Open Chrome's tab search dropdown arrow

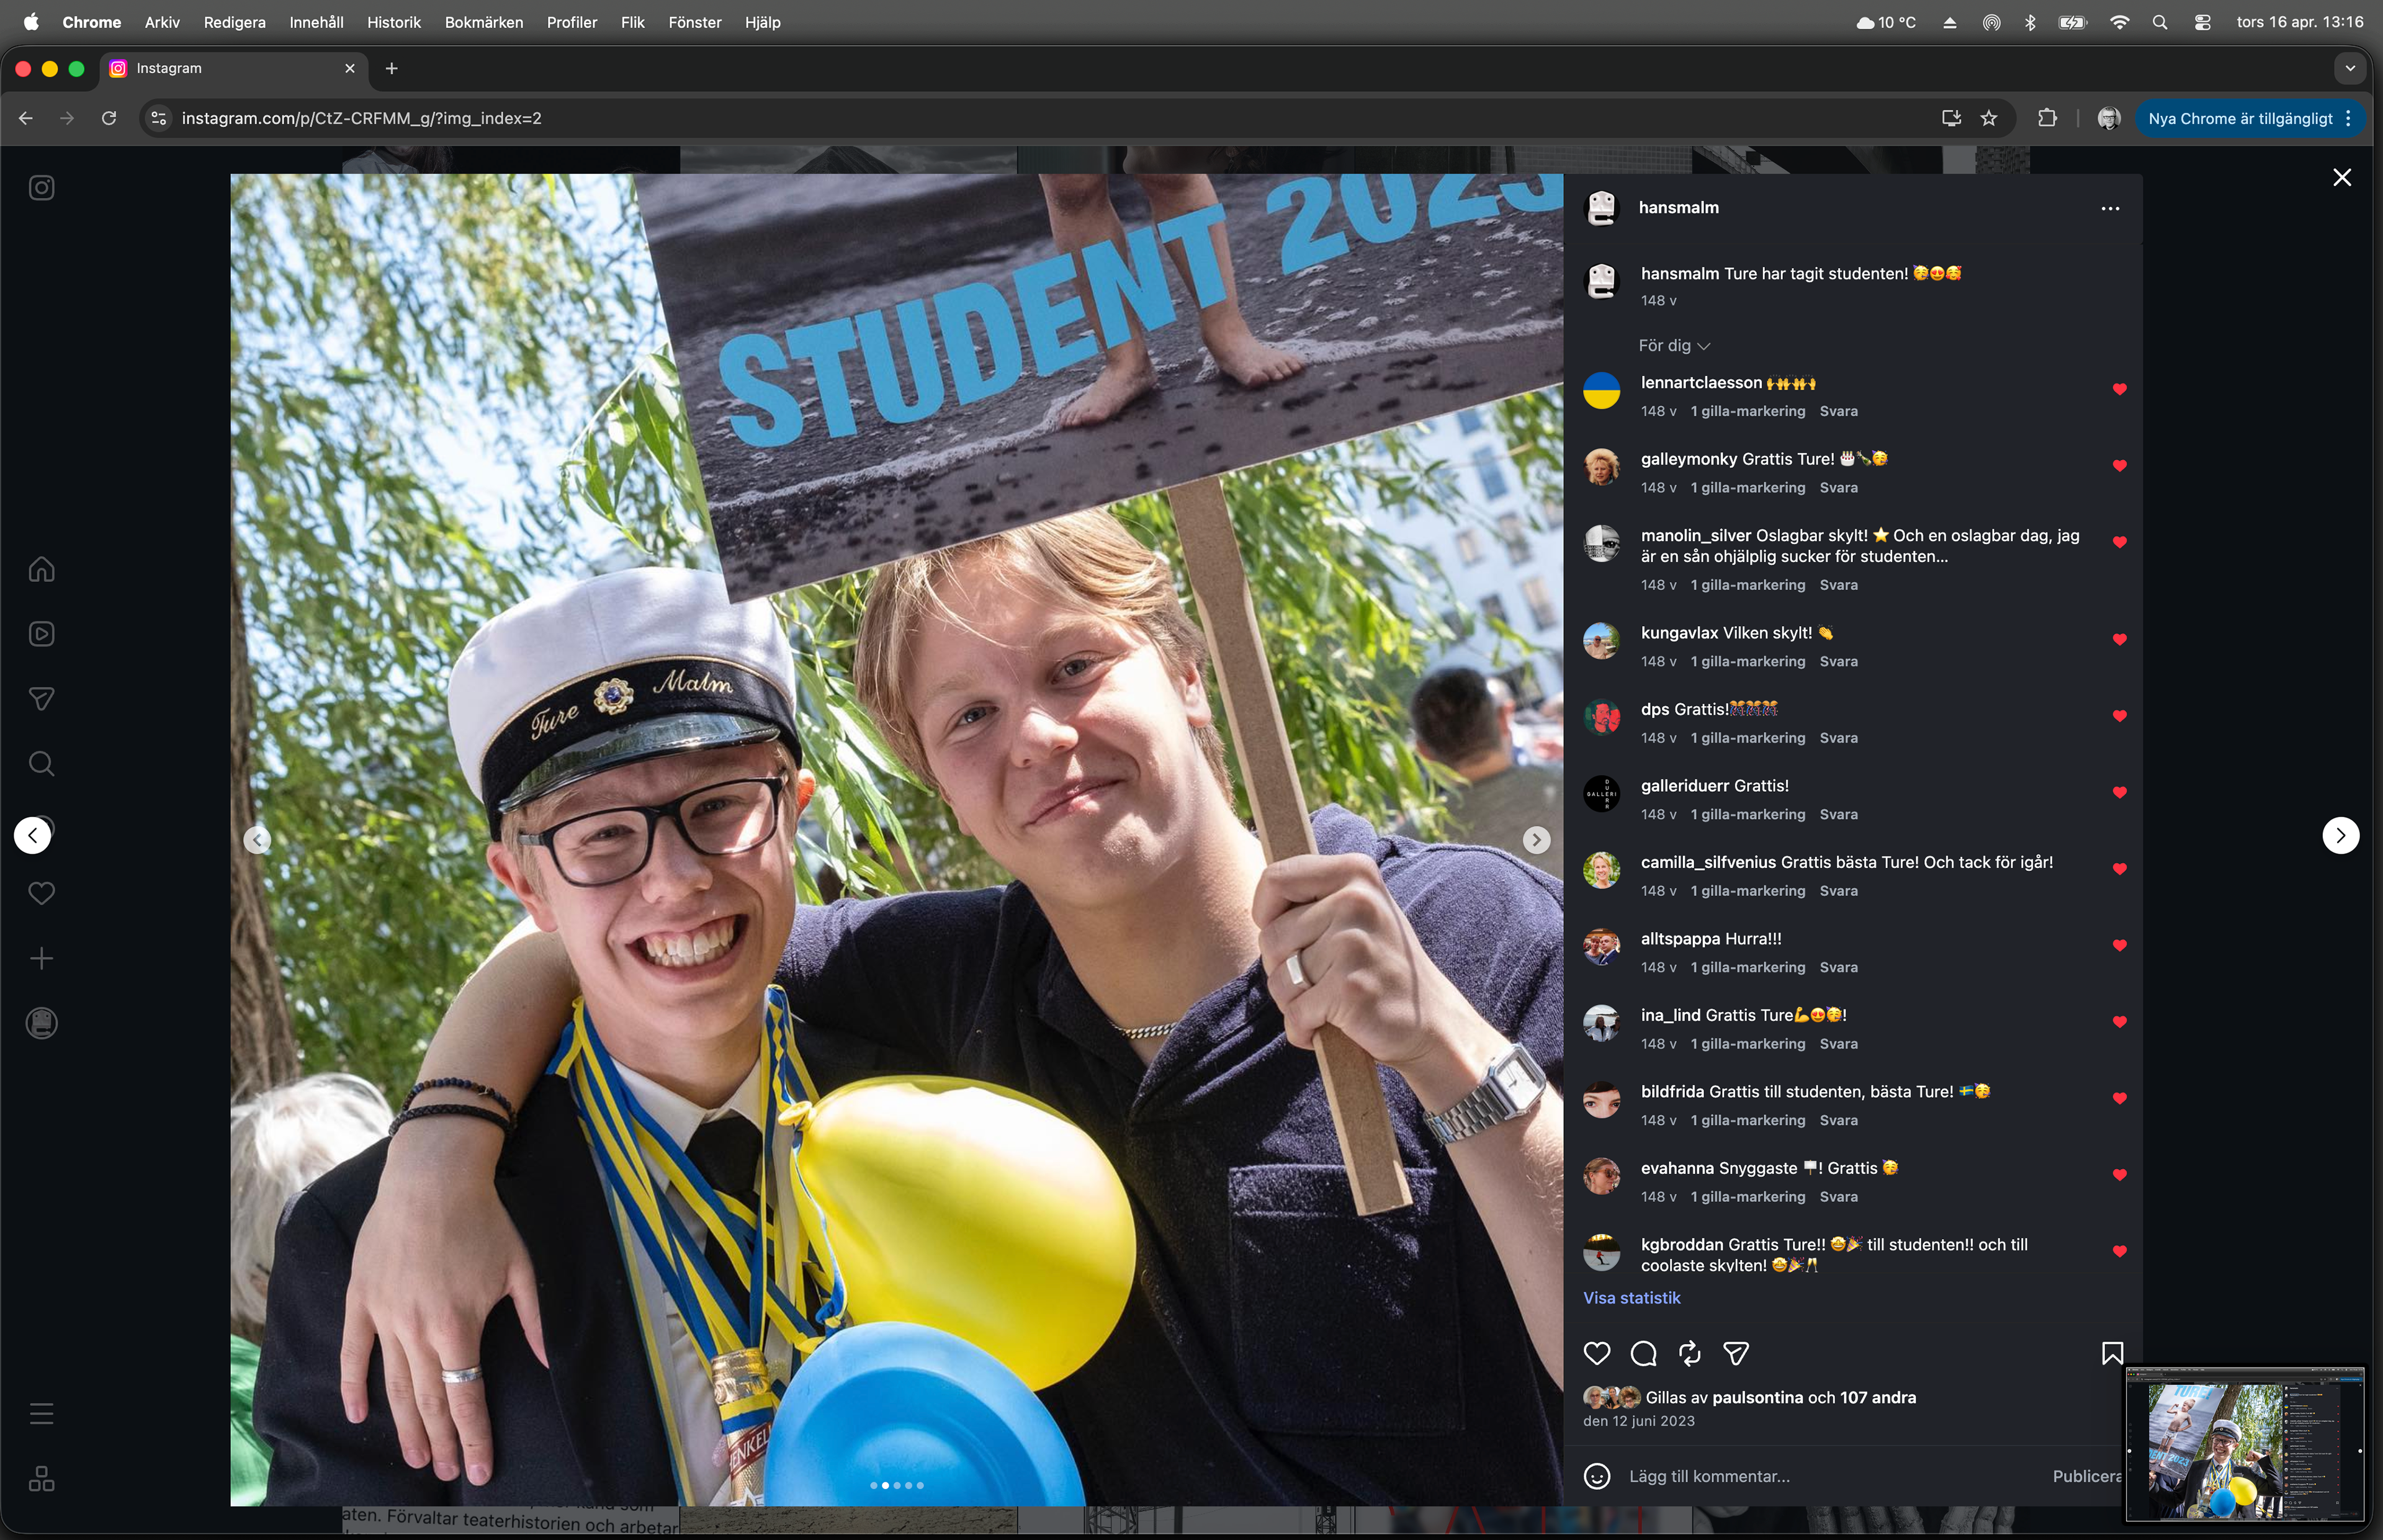[2350, 68]
